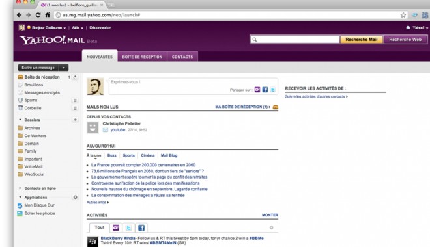
Task: Click the Exprimez-vous status input box
Action: (x=193, y=86)
